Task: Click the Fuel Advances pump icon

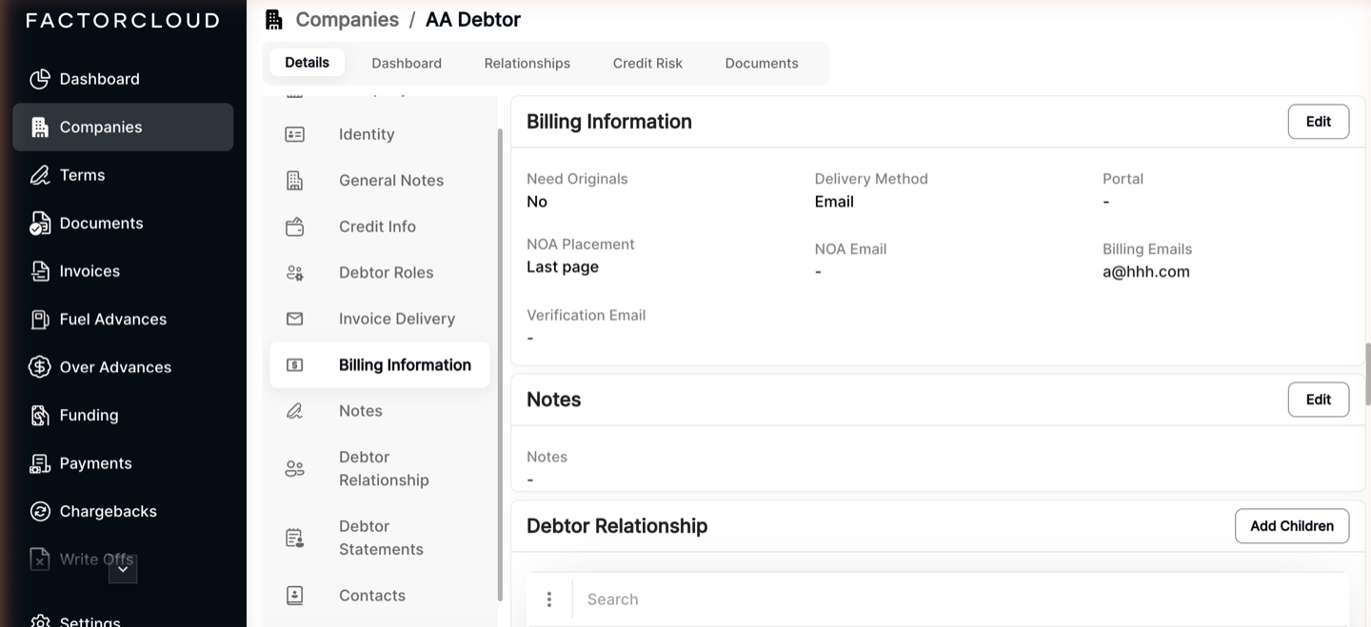Action: (x=40, y=320)
